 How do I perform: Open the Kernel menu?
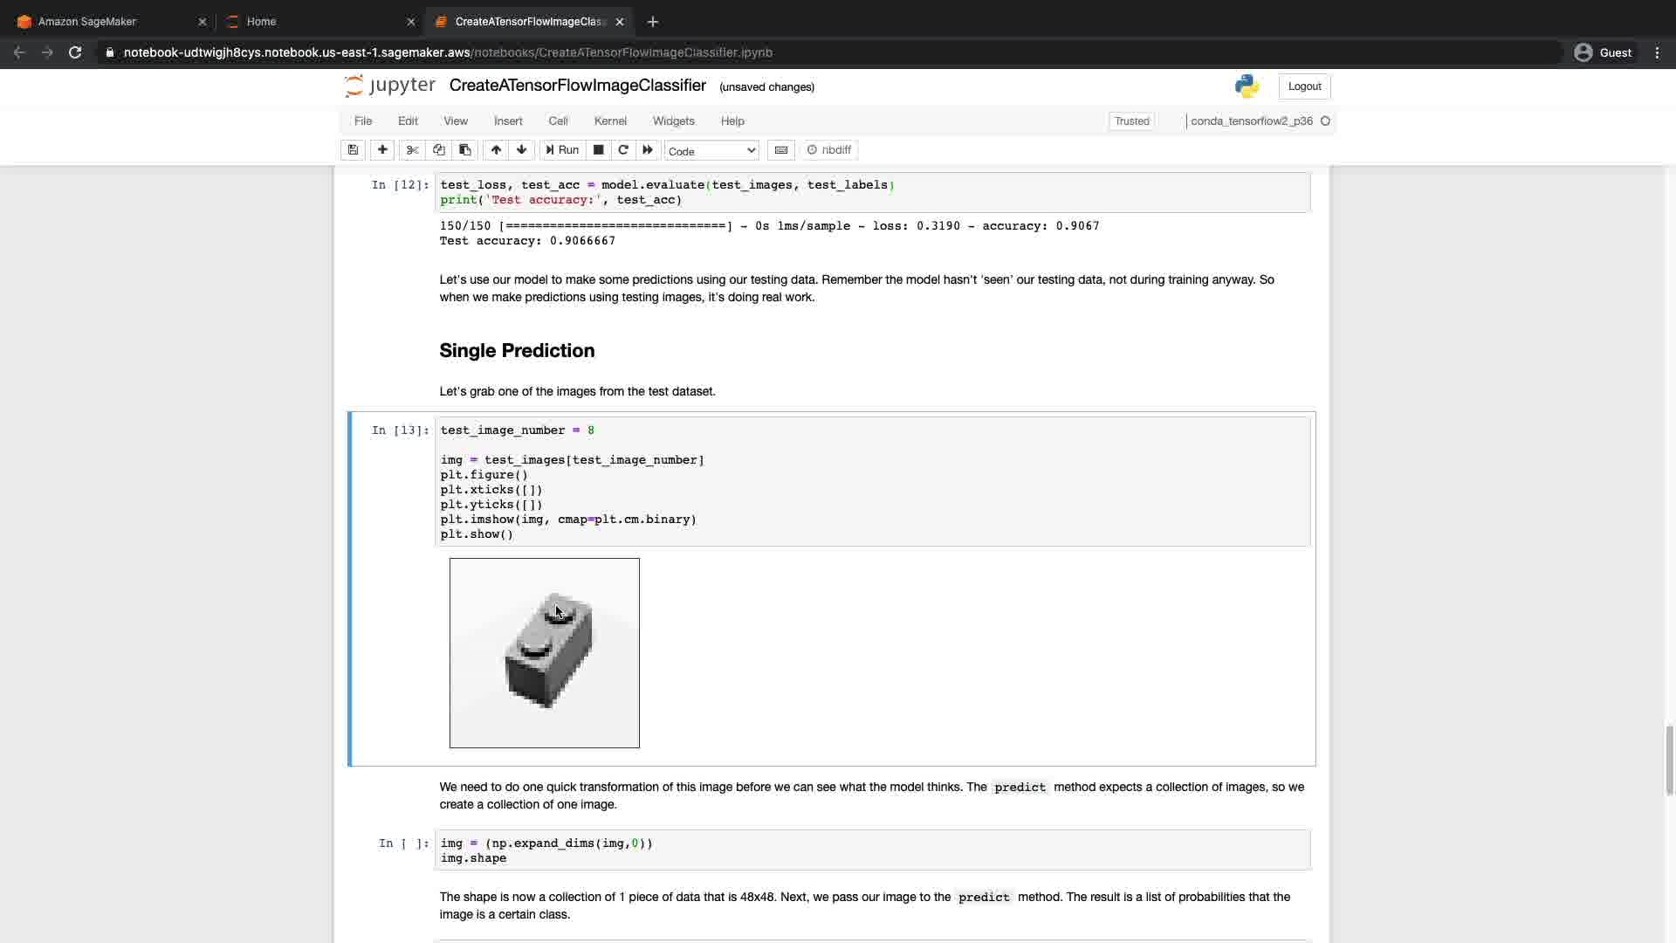(610, 121)
